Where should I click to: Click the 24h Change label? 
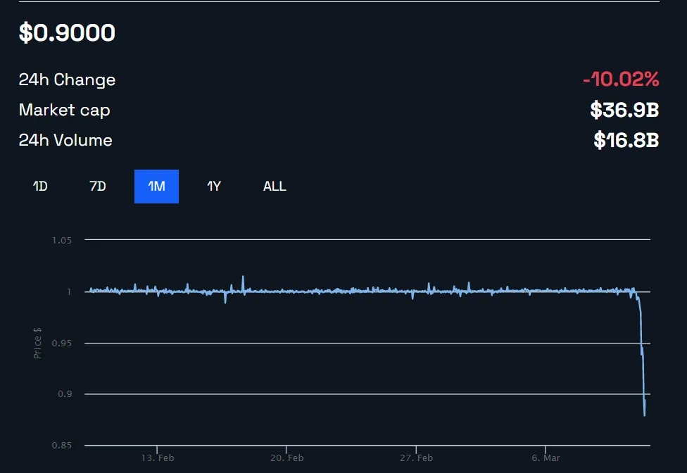click(x=66, y=80)
